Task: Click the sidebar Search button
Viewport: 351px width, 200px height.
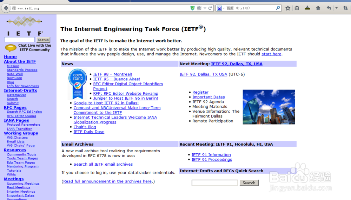Action: 43,40
